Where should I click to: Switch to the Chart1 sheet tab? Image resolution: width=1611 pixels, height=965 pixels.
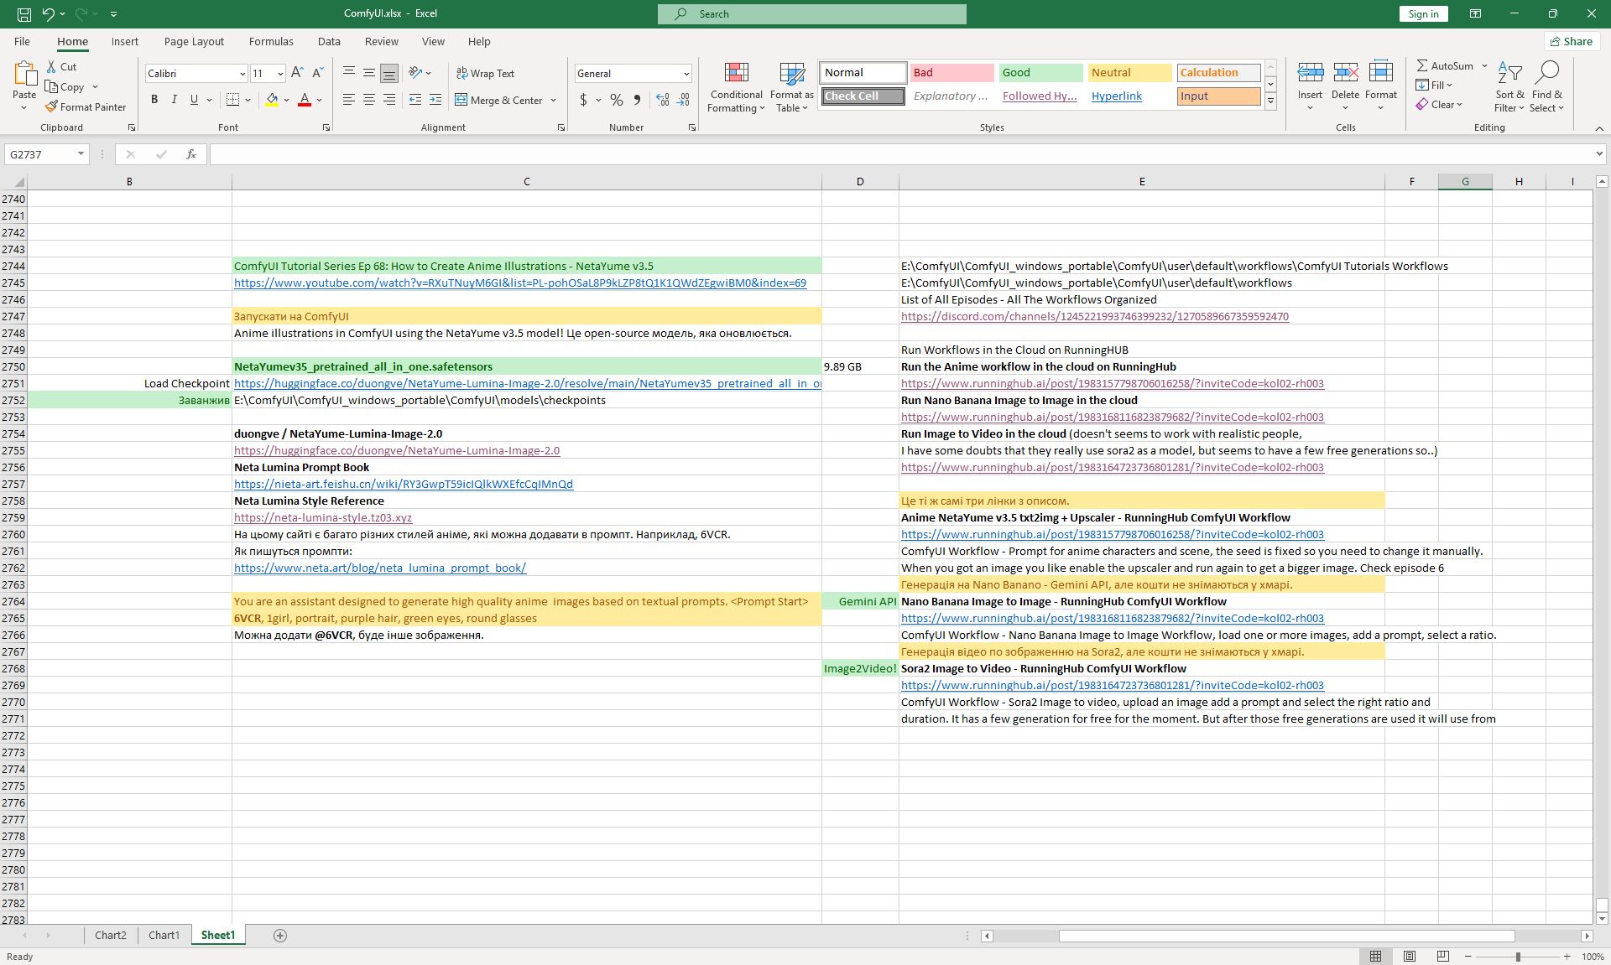tap(164, 935)
